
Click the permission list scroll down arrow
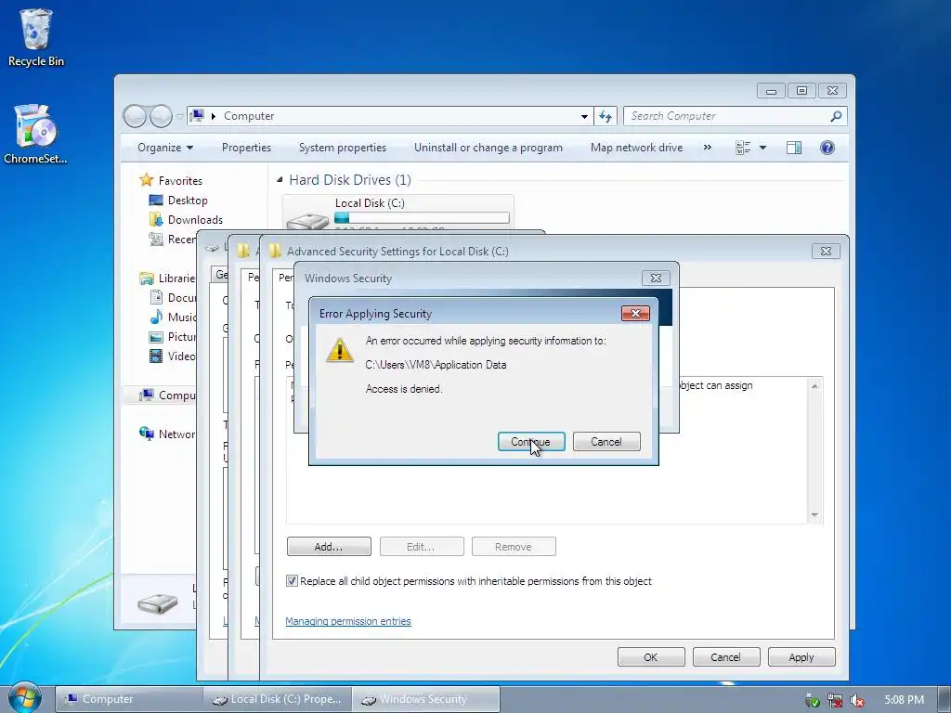(814, 515)
